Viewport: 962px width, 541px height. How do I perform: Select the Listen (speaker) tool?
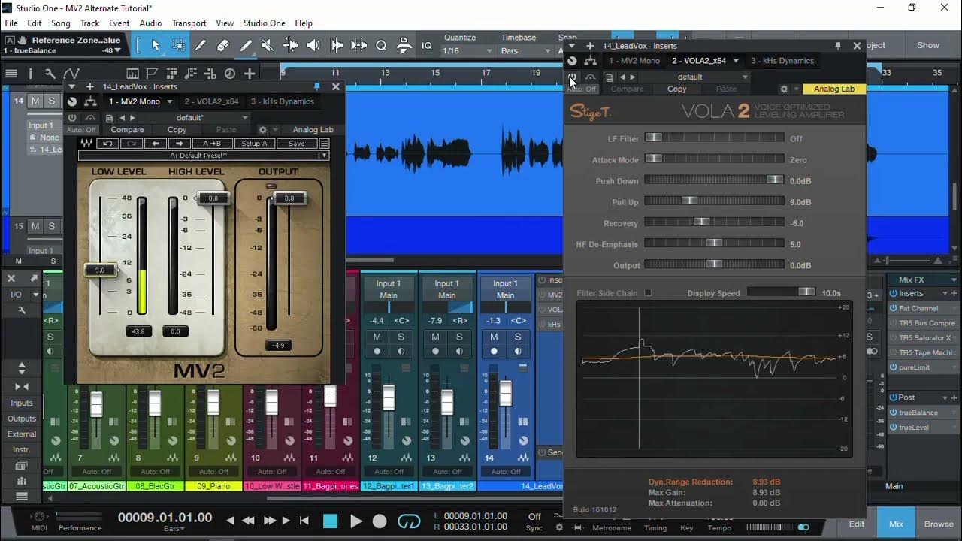pos(313,45)
